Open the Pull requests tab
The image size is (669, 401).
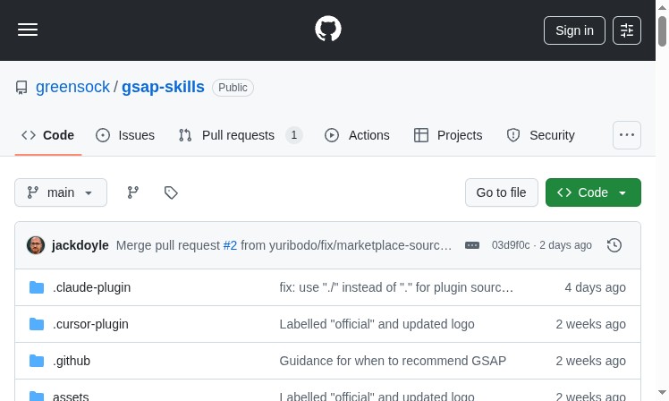[241, 135]
